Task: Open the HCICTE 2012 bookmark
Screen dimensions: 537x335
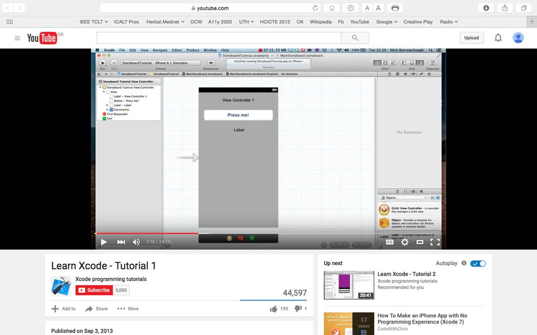Action: coord(275,21)
